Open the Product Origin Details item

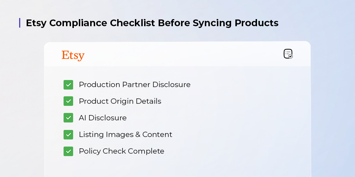click(120, 101)
